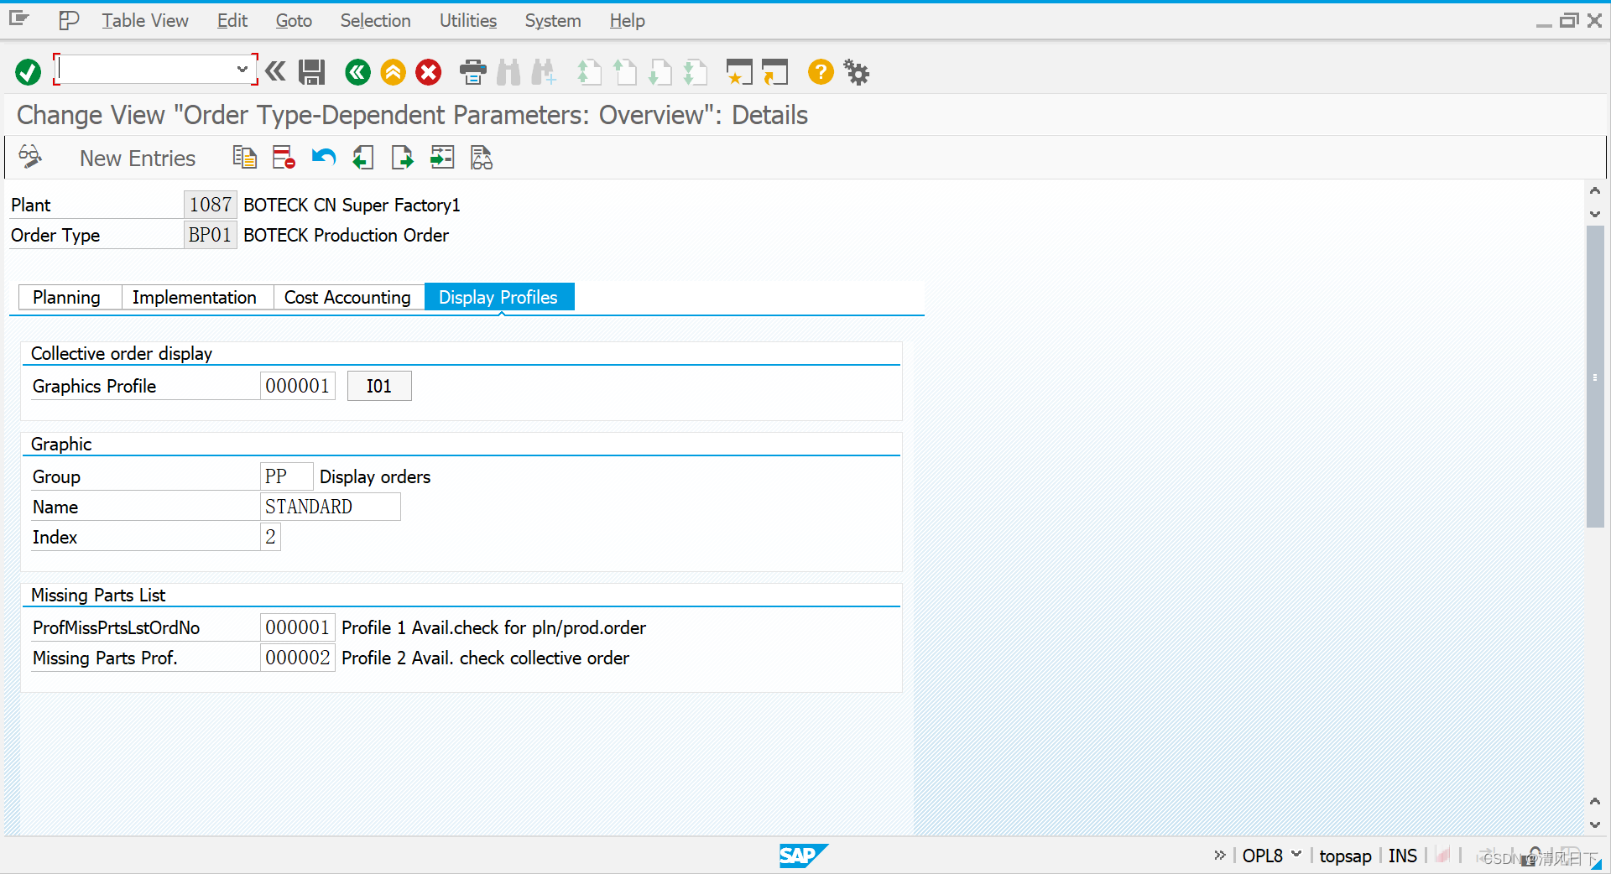Click the Find Next binoculars icon

pyautogui.click(x=544, y=72)
